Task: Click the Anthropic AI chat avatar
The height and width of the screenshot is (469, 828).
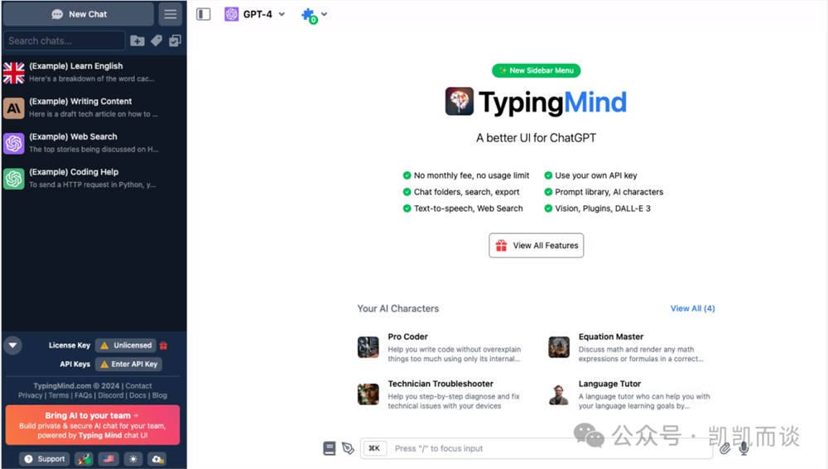Action: pos(14,108)
